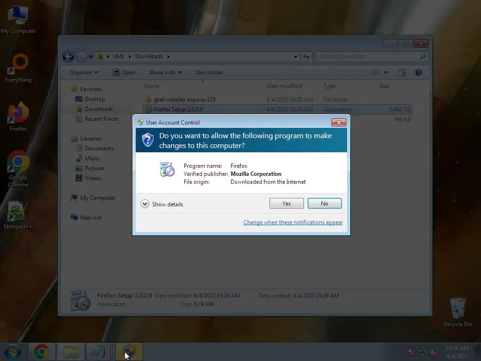
Task: Click the muted volume tray icon
Action: 434,353
